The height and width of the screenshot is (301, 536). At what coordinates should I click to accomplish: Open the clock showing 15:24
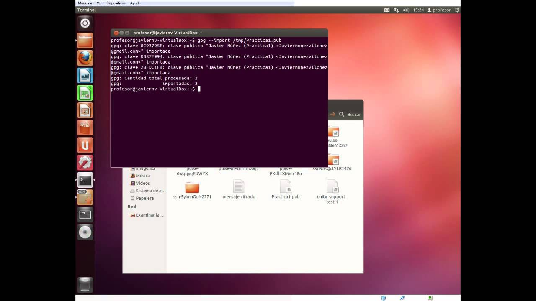418,10
